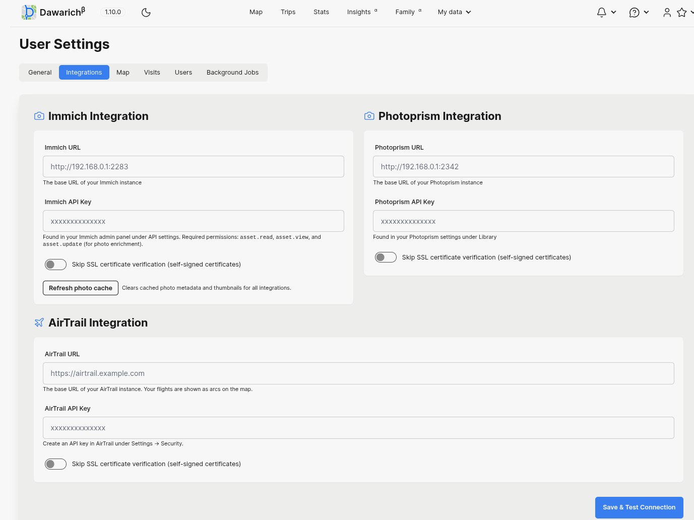
Task: Click 'Create an API key in AirTrail' hint
Action: tap(113, 444)
